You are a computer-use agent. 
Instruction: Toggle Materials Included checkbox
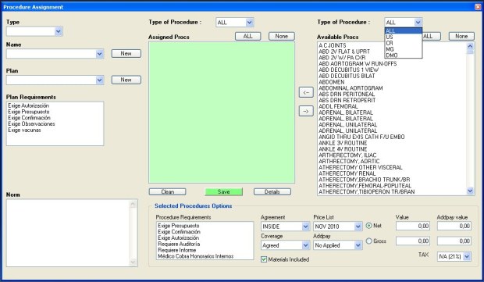pyautogui.click(x=264, y=259)
